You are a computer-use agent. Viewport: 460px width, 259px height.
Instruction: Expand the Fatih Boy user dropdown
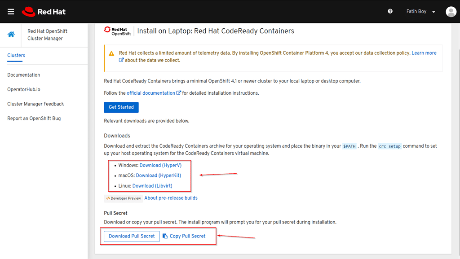pyautogui.click(x=420, y=11)
